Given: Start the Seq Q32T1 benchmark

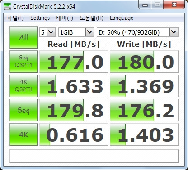Looking at the screenshot, I should click(23, 62).
